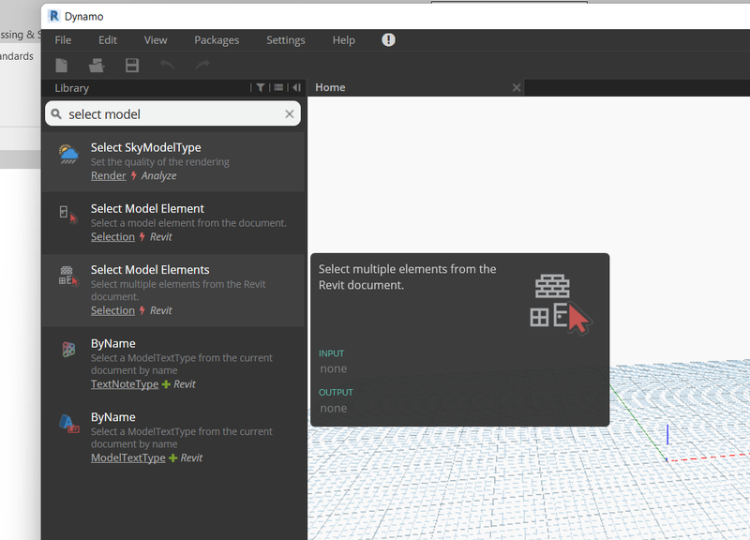Click the 'select model' search field
The height and width of the screenshot is (540, 750).
click(x=172, y=113)
